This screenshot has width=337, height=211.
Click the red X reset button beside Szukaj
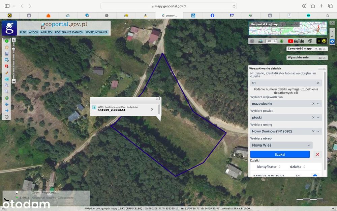point(317,154)
